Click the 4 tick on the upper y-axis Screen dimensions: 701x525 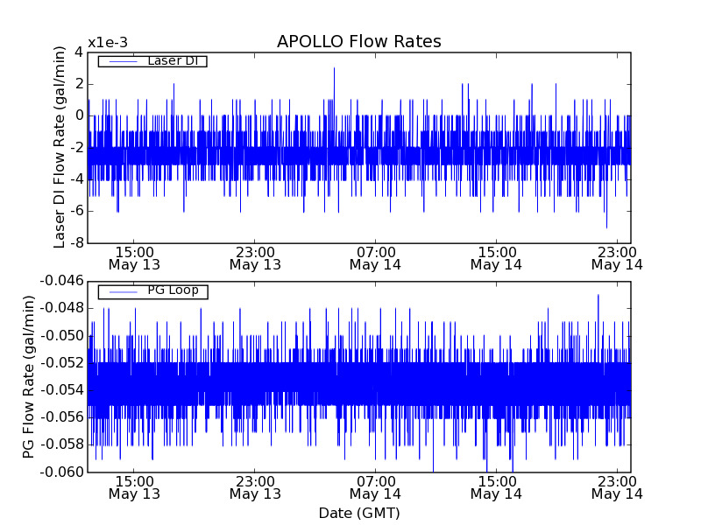79,52
